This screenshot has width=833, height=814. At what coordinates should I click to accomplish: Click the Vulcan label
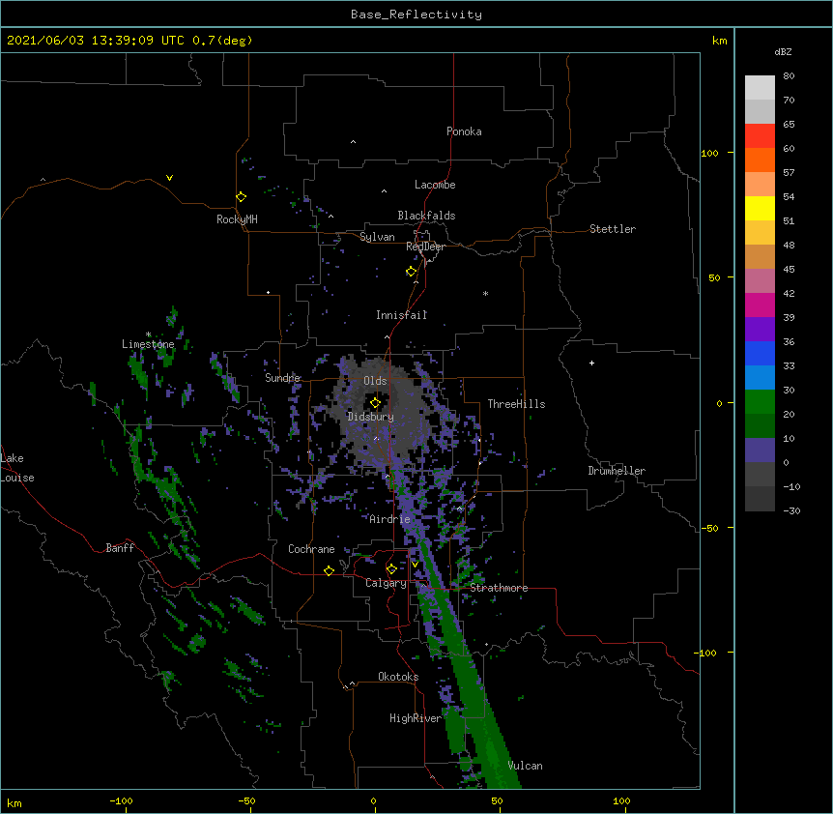[525, 766]
